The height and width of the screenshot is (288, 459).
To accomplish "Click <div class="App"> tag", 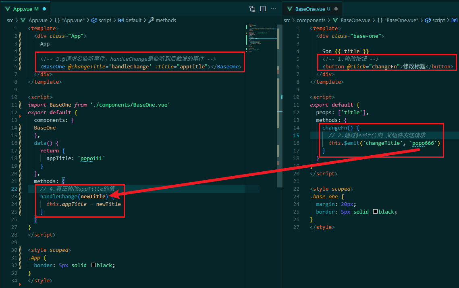I will click(x=60, y=36).
